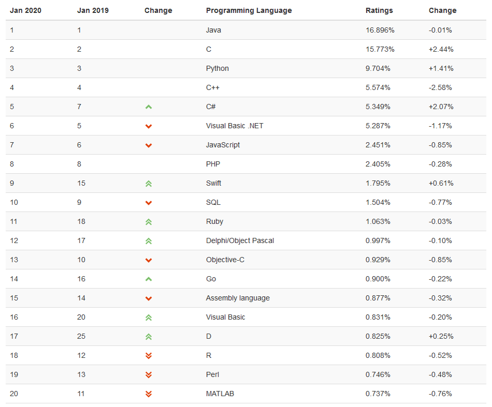Click the double red arrow beside Perl
492x407 pixels.
pos(148,375)
